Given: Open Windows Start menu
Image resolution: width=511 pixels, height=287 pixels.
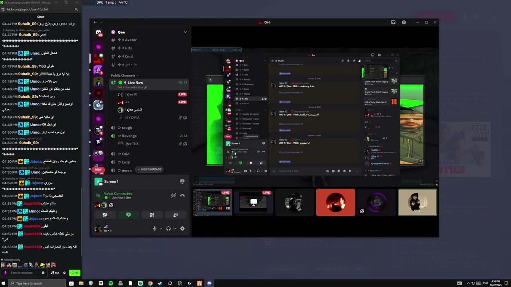Looking at the screenshot, I should [4, 283].
